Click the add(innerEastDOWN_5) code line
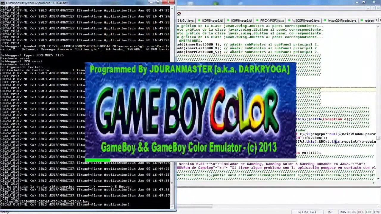The width and height of the screenshot is (381, 214). tap(248, 52)
